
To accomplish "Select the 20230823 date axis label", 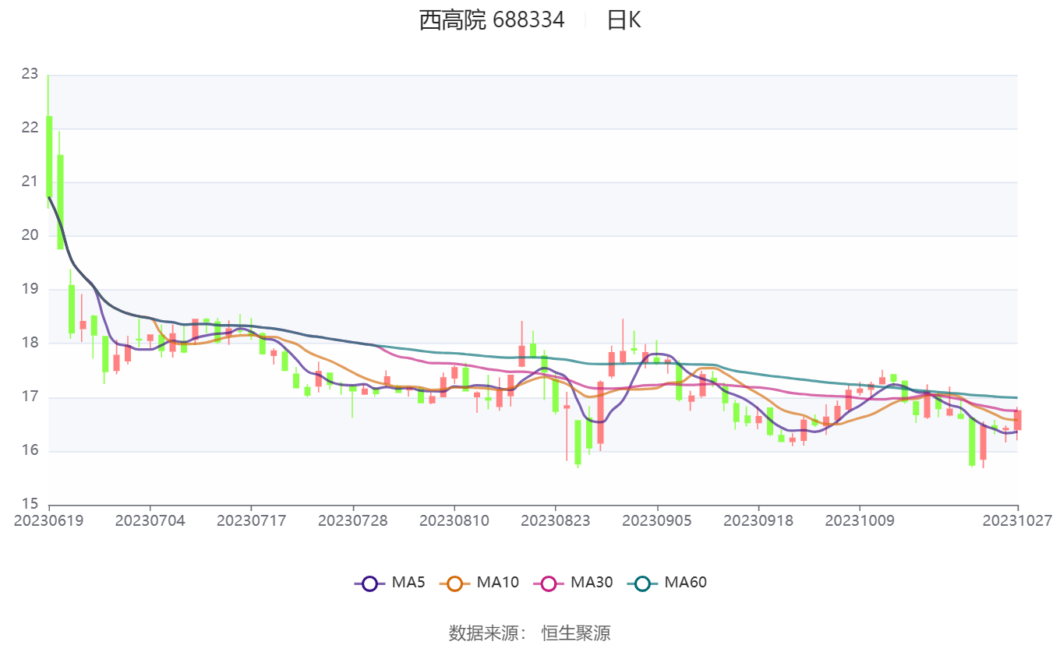I will click(x=556, y=520).
